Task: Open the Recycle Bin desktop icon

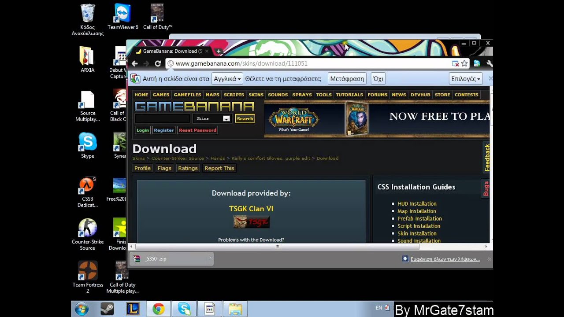Action: 88,20
